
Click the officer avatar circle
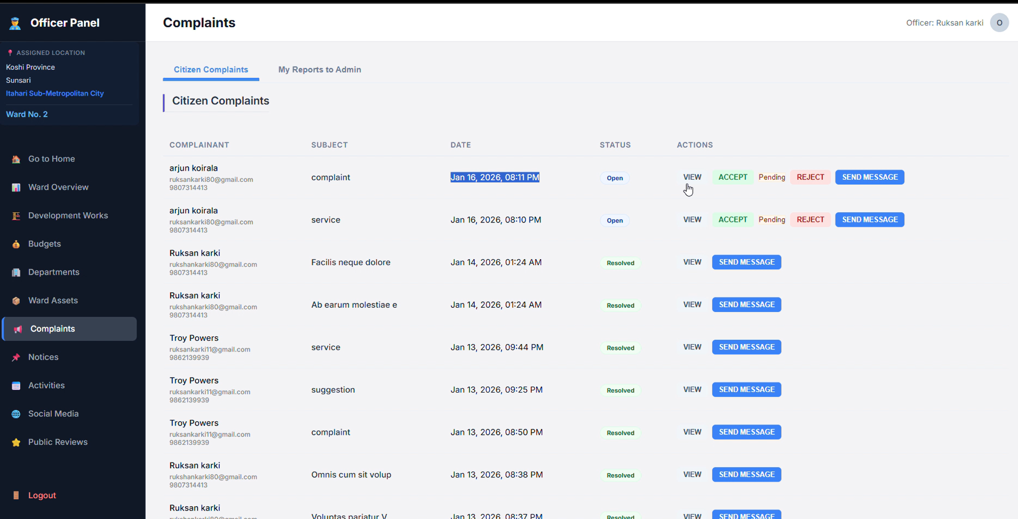point(999,22)
